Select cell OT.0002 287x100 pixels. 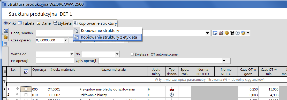point(63,95)
